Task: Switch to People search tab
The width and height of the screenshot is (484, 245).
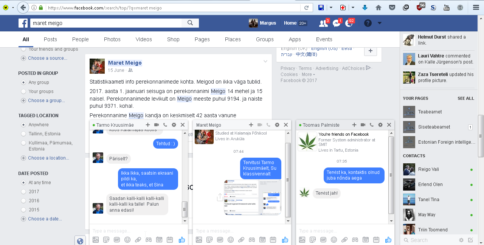Action: (81, 39)
